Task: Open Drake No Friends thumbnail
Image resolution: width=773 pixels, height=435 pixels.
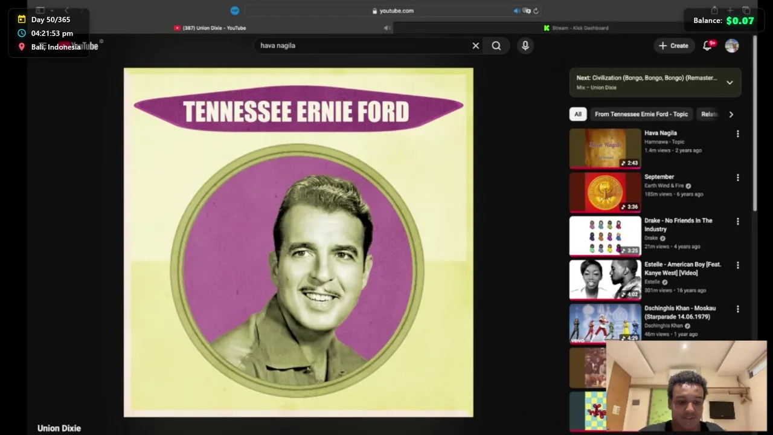Action: click(x=605, y=236)
